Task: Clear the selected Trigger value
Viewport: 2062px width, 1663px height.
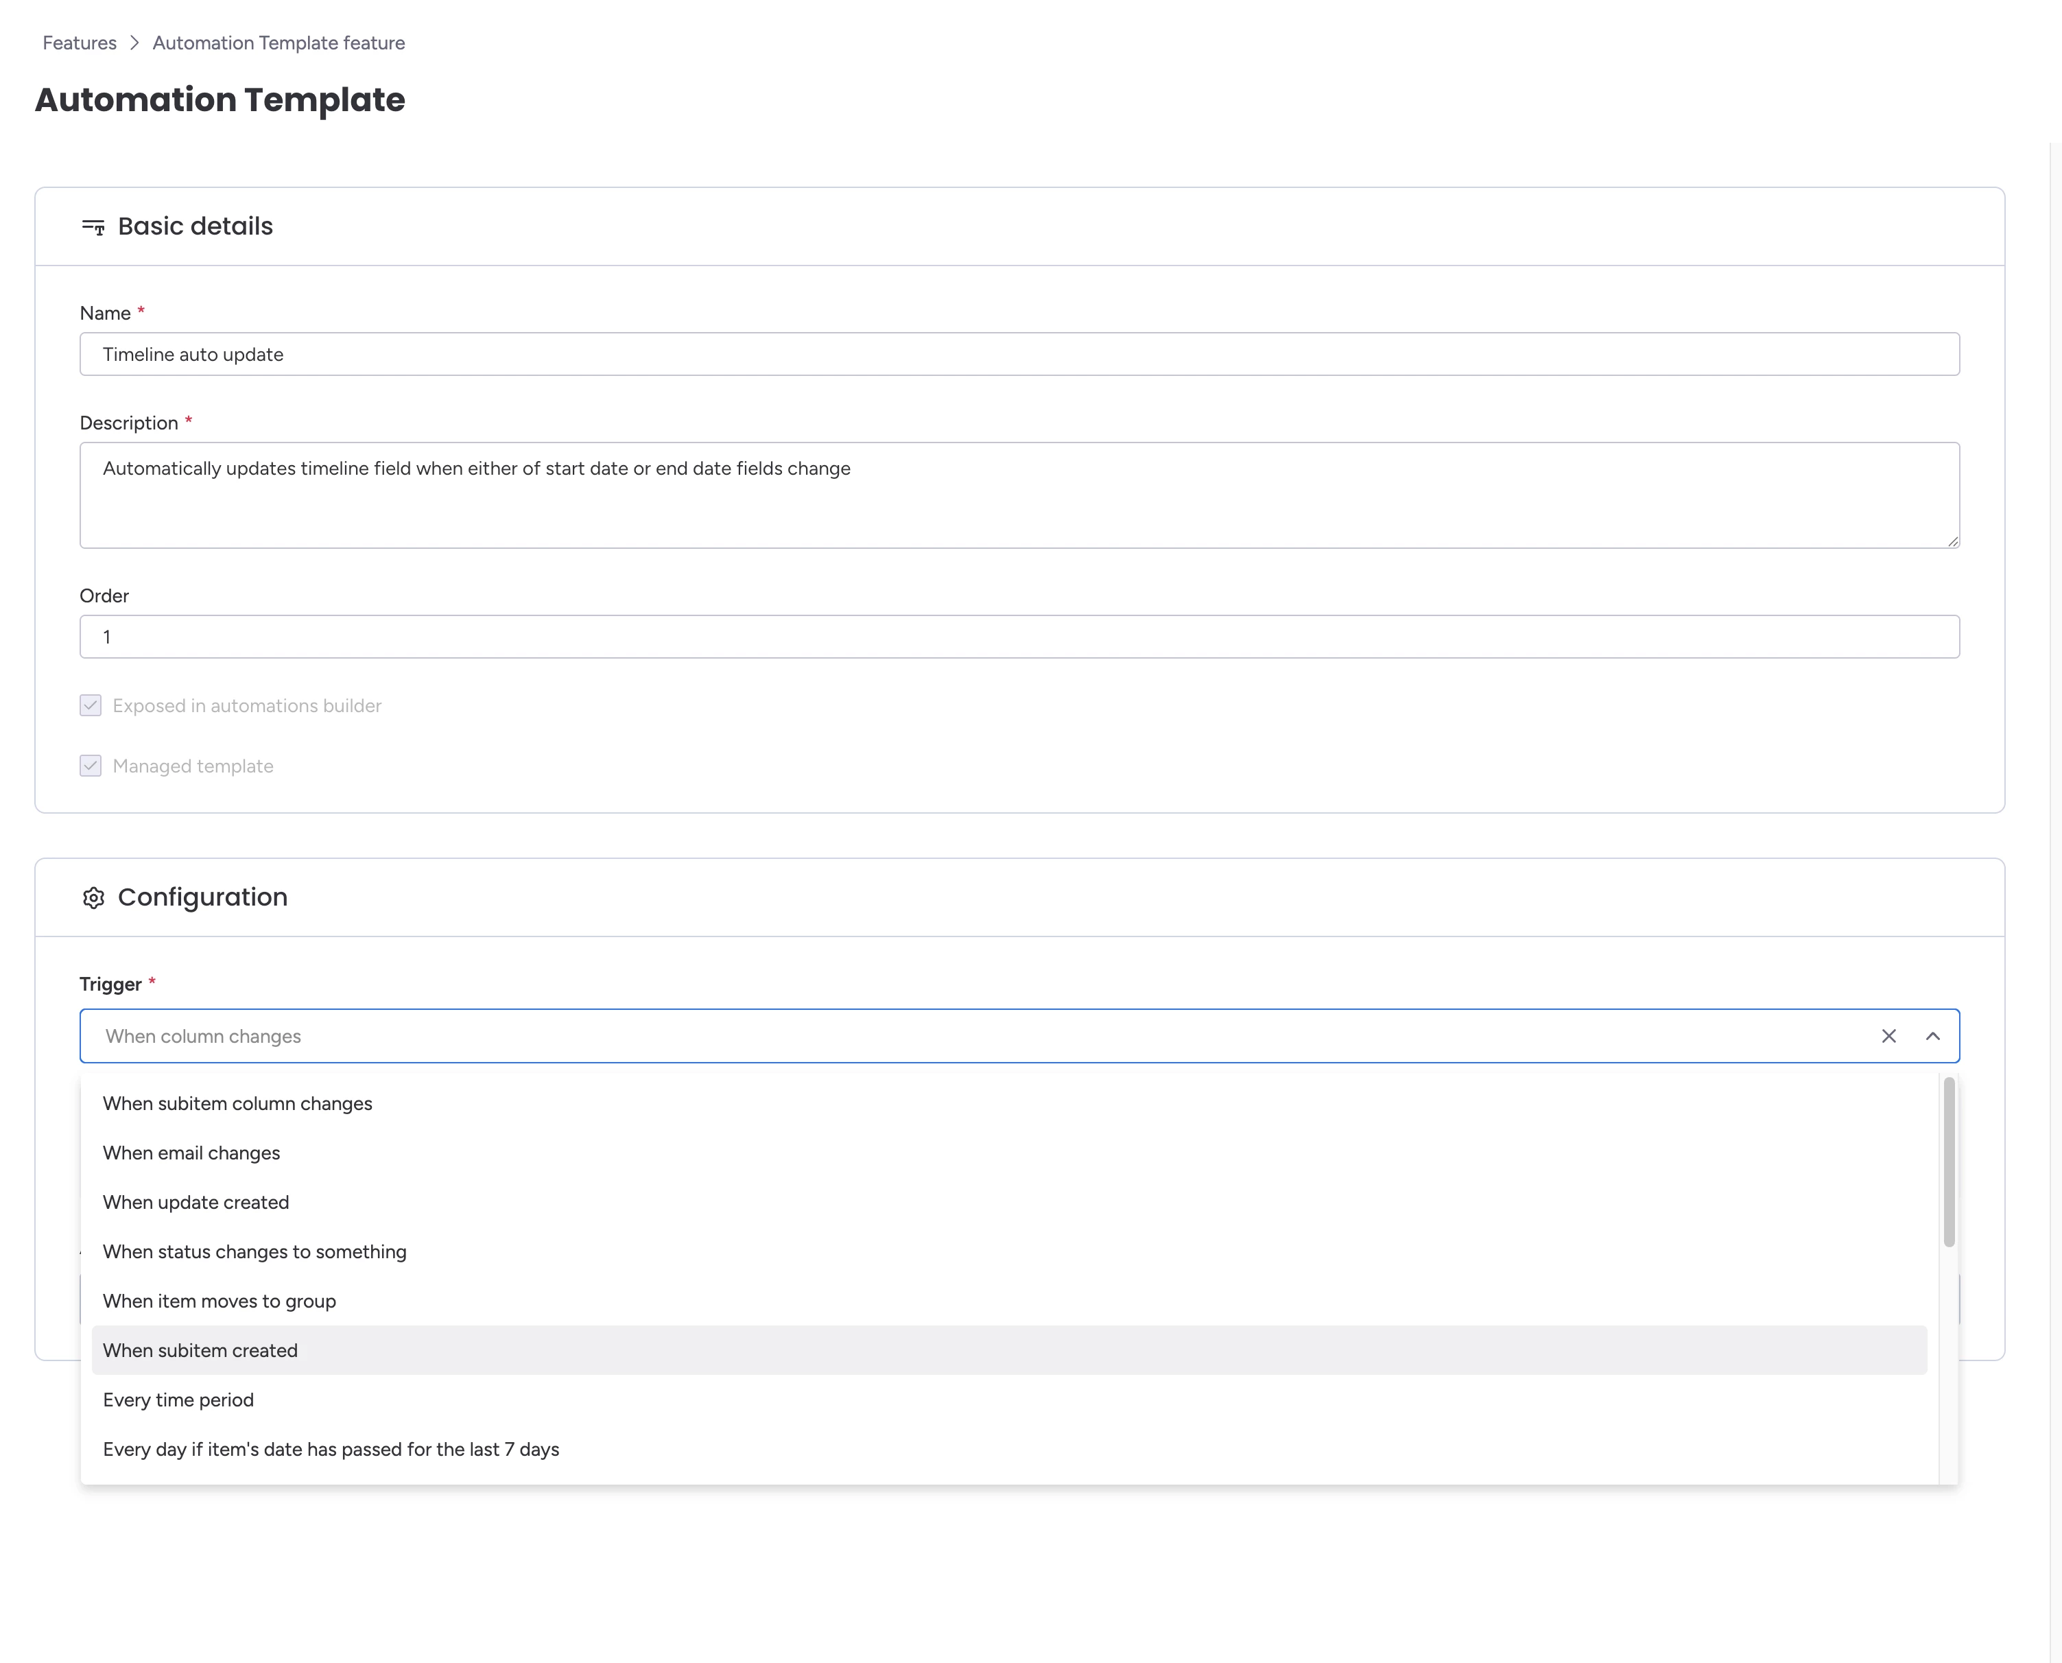Action: coord(1888,1035)
